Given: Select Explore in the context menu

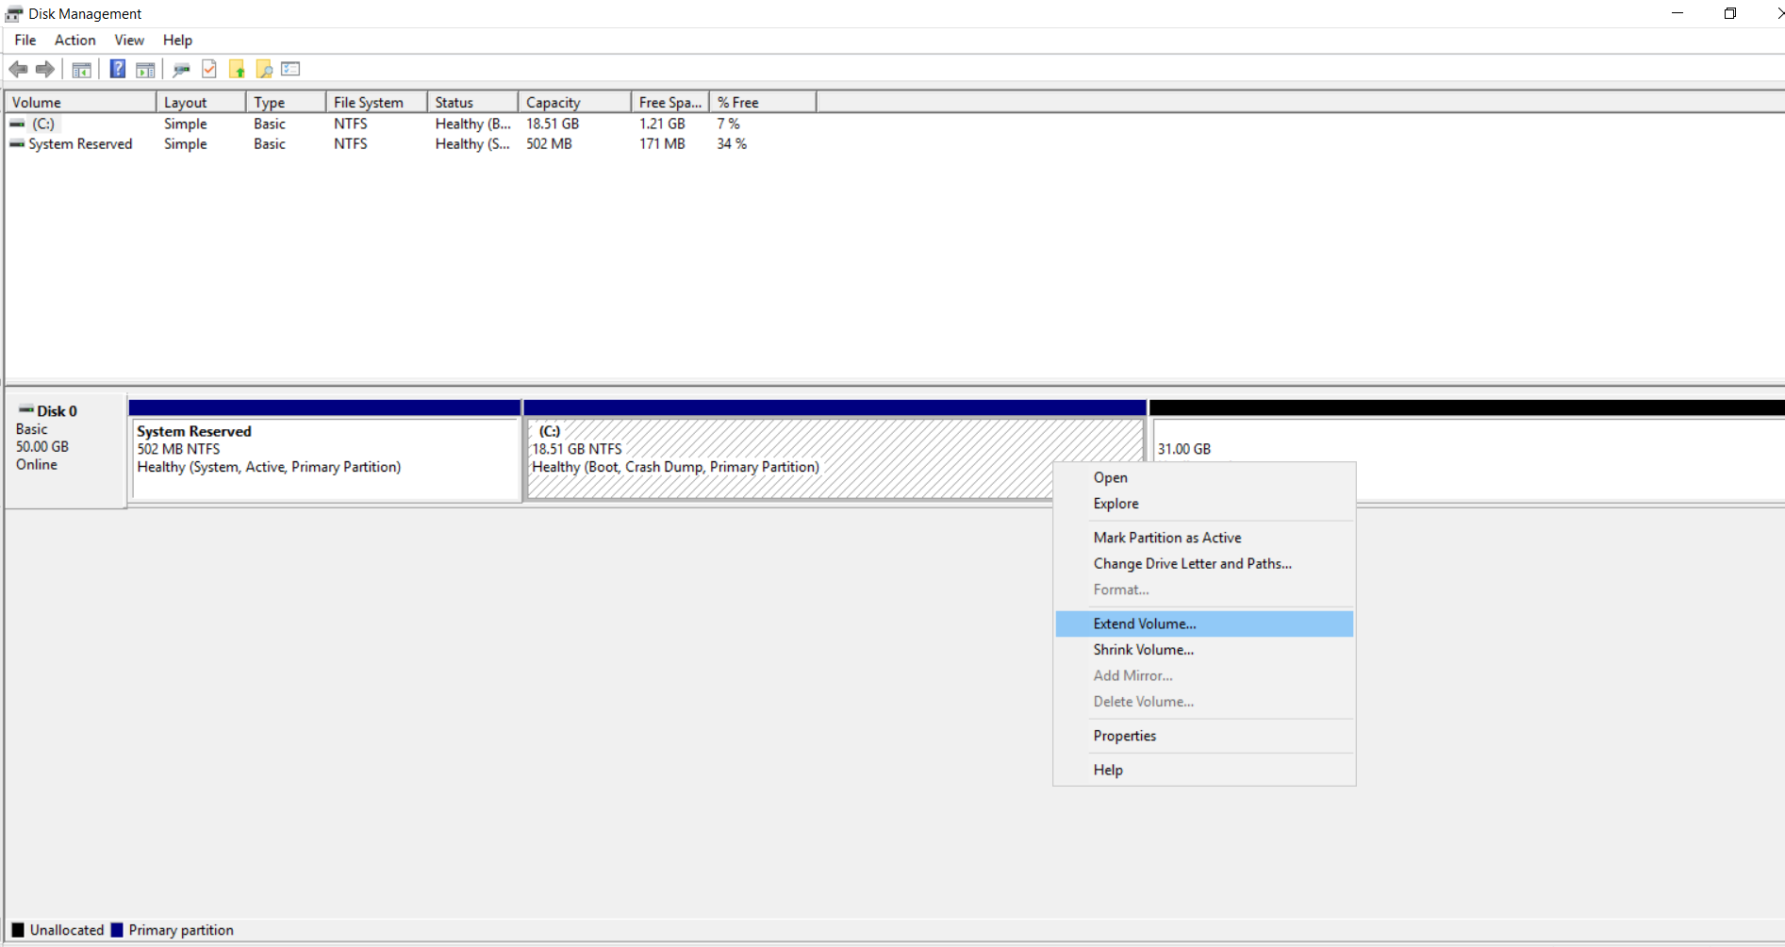Looking at the screenshot, I should pos(1204,504).
